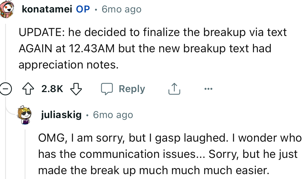Image resolution: width=304 pixels, height=179 pixels.
Task: Click the 6mo ago timestamp on konatamei's comment
Action: pos(121,9)
